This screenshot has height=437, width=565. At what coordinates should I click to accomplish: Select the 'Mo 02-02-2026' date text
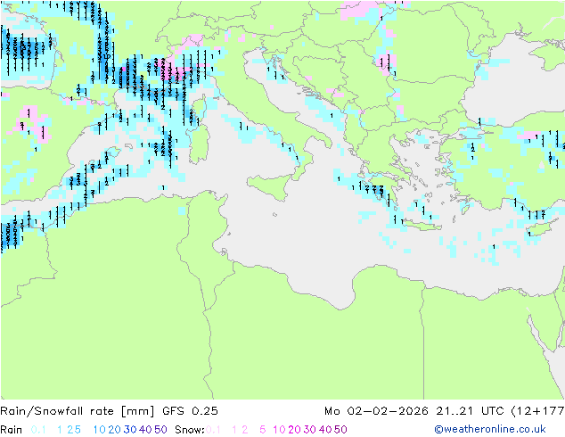point(376,411)
